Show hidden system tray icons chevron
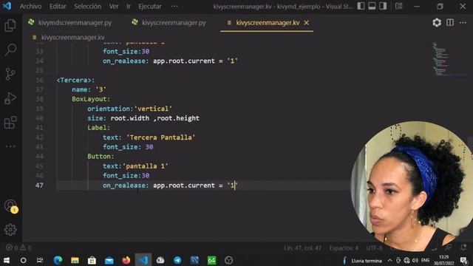 [389, 260]
